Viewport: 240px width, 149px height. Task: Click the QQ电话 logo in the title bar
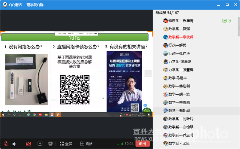(5, 5)
